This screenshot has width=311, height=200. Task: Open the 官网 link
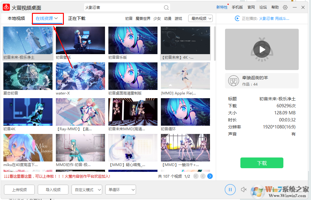tap(251, 7)
